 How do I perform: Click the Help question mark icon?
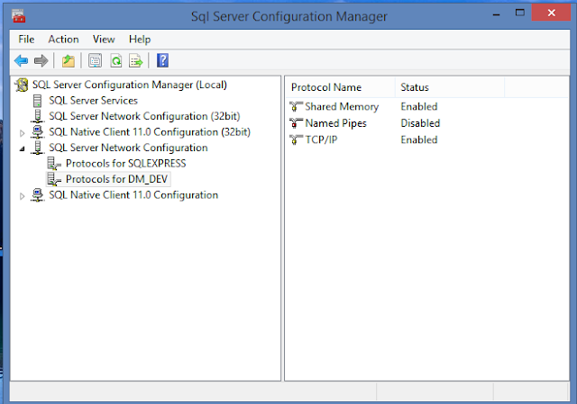point(163,61)
